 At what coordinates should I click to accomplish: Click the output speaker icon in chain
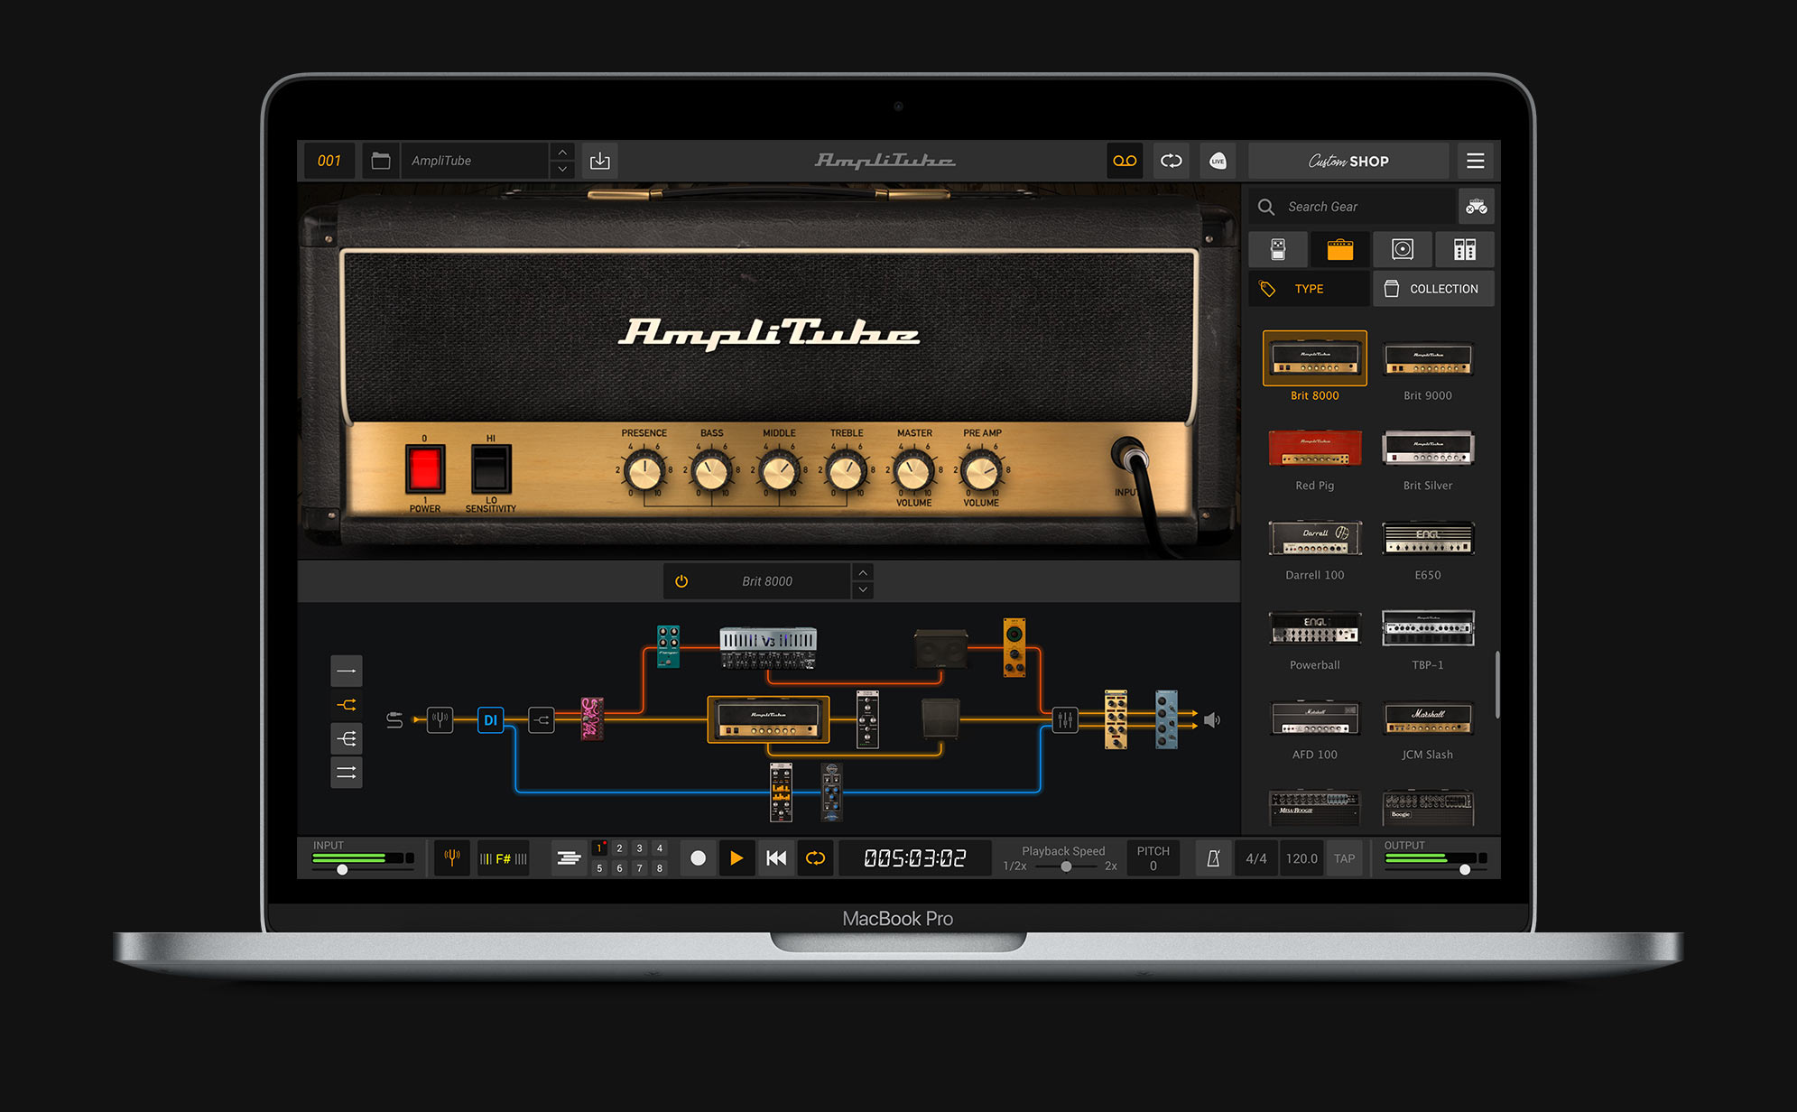coord(1212,719)
